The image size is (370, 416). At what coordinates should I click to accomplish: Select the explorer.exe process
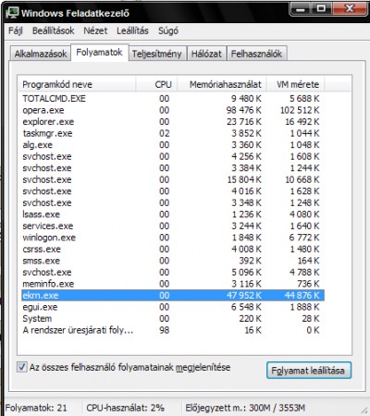coord(173,122)
